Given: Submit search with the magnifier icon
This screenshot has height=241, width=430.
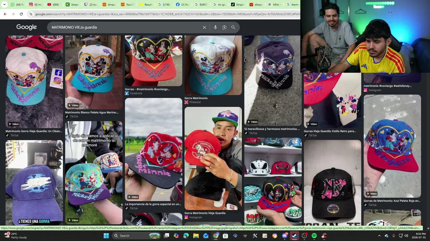Looking at the screenshot, I should [x=233, y=27].
